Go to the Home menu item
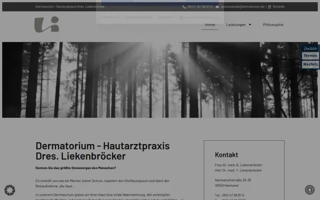320x200 pixels. 210,25
